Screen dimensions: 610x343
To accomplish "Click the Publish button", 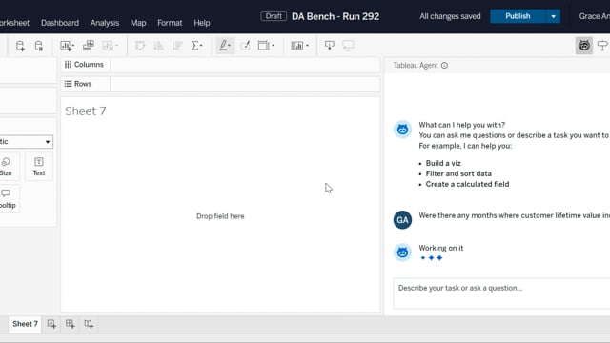I will (x=518, y=16).
